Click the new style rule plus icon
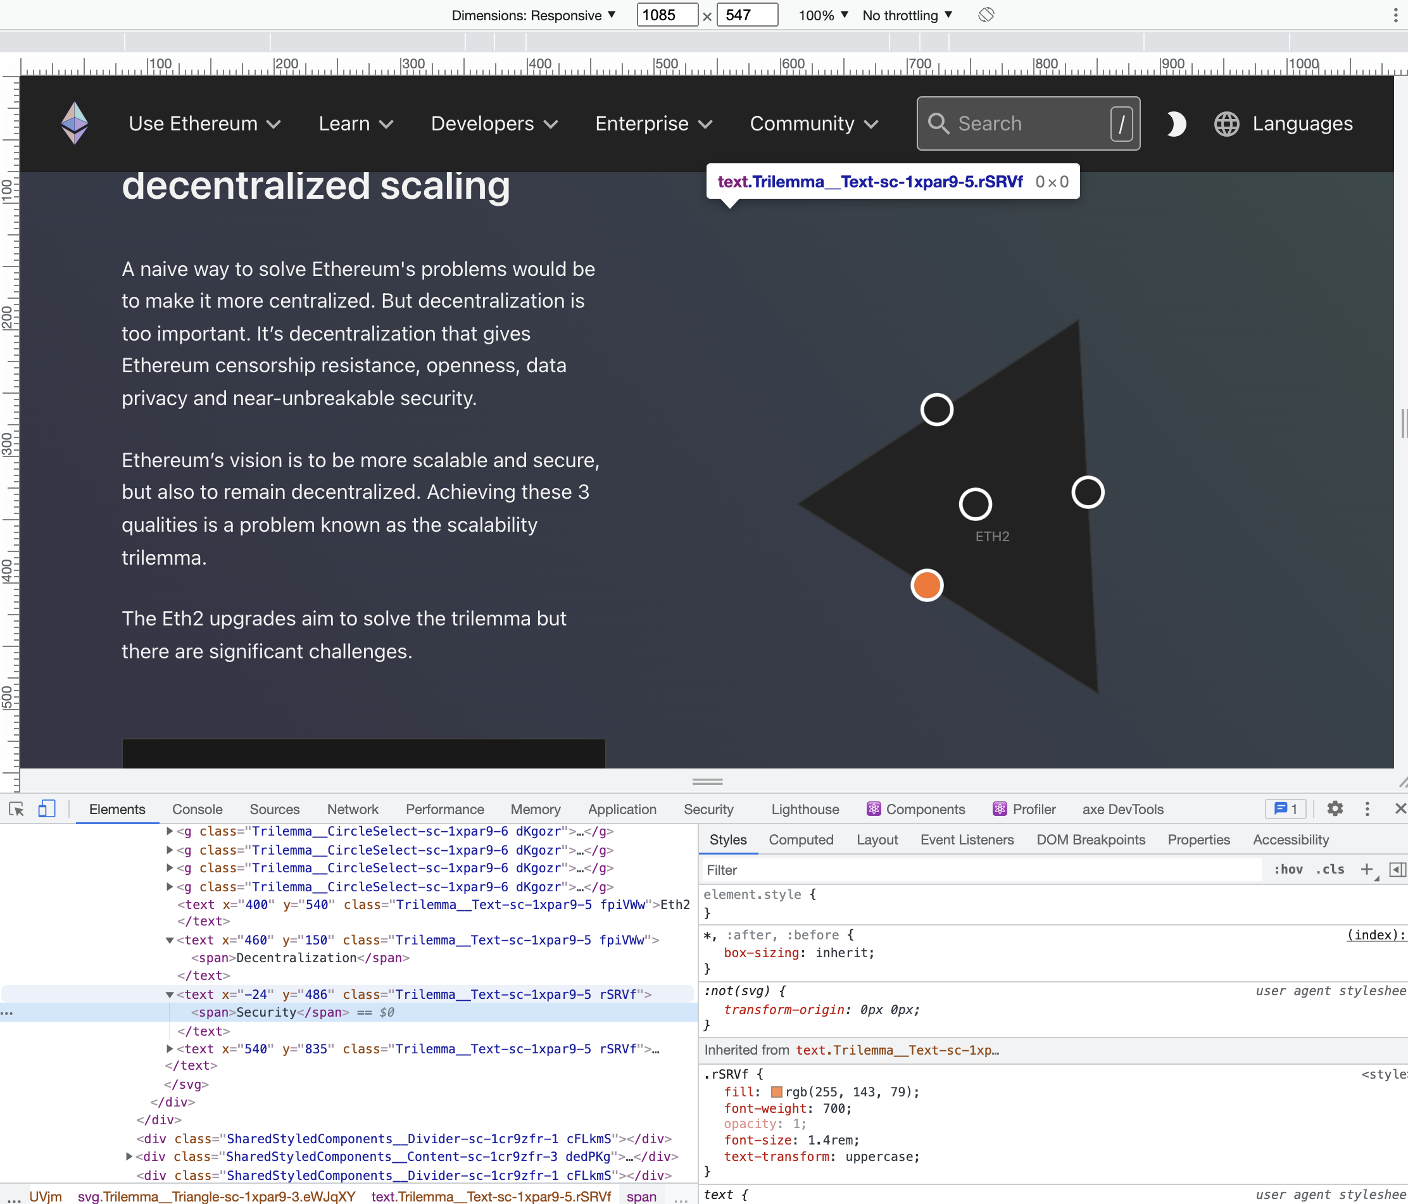 pyautogui.click(x=1367, y=869)
